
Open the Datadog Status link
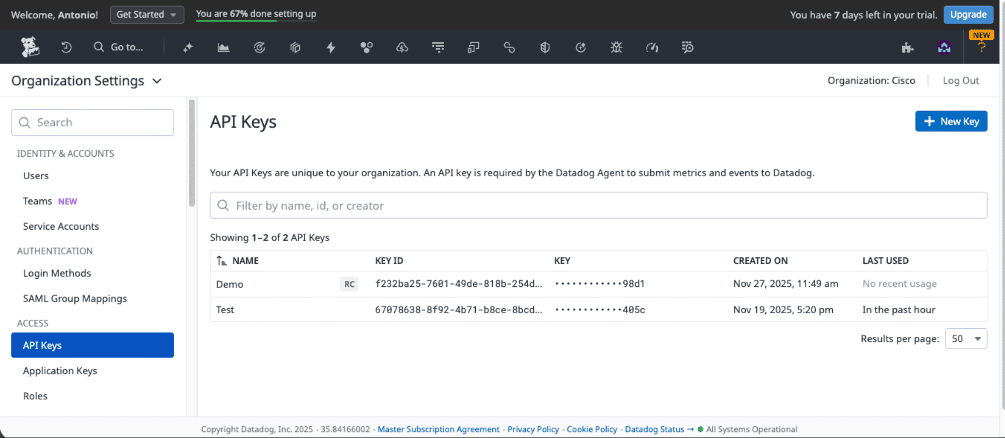click(655, 429)
